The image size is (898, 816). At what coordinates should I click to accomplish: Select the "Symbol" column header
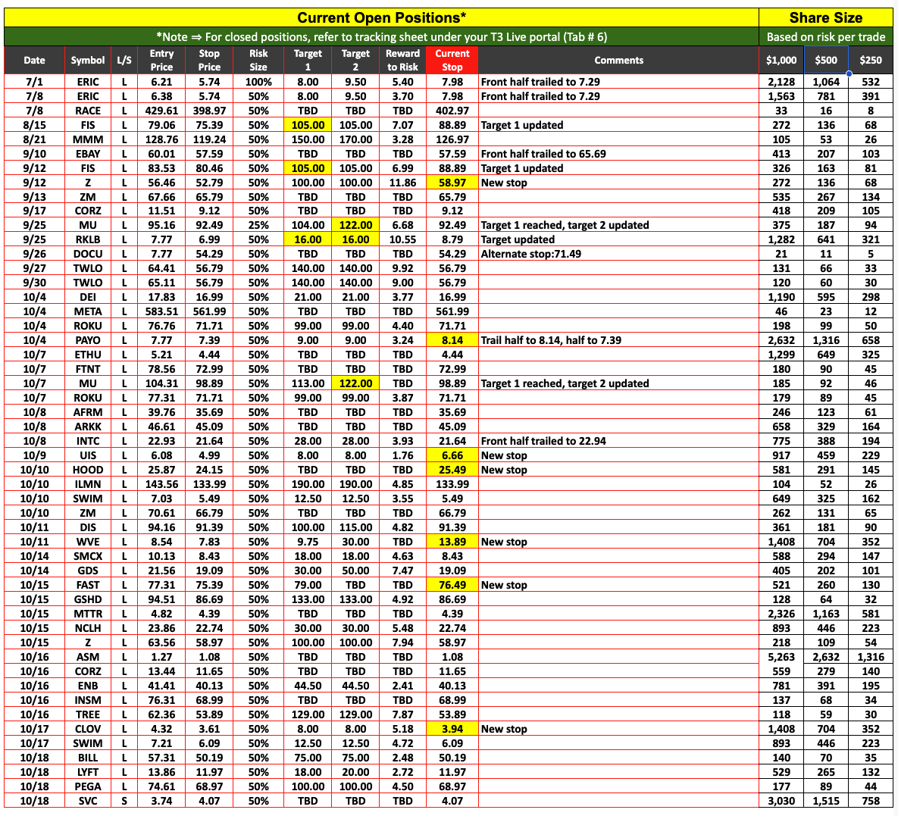click(88, 61)
